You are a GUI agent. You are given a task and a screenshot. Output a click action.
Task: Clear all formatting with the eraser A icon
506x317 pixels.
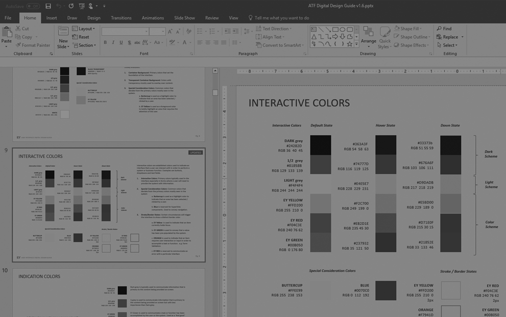pos(189,31)
